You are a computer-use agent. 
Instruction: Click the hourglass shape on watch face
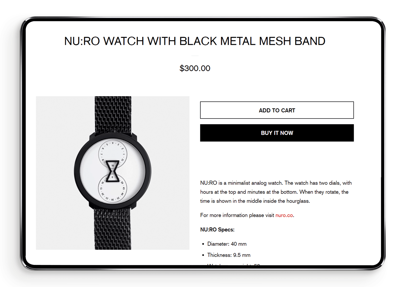(x=113, y=171)
